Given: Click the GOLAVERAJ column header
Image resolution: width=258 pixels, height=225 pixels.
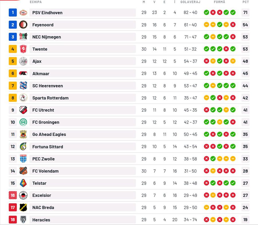Looking at the screenshot, I should (190, 2).
